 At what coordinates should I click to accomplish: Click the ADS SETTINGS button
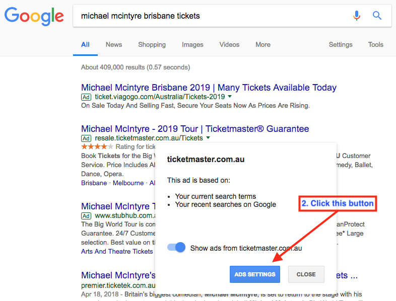click(x=255, y=274)
